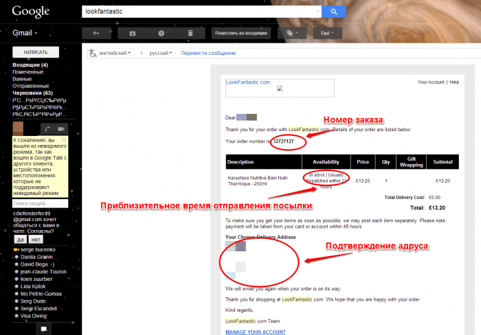481x335 pixels.
Task: Open chat with serge bucenko
Action: [38, 249]
